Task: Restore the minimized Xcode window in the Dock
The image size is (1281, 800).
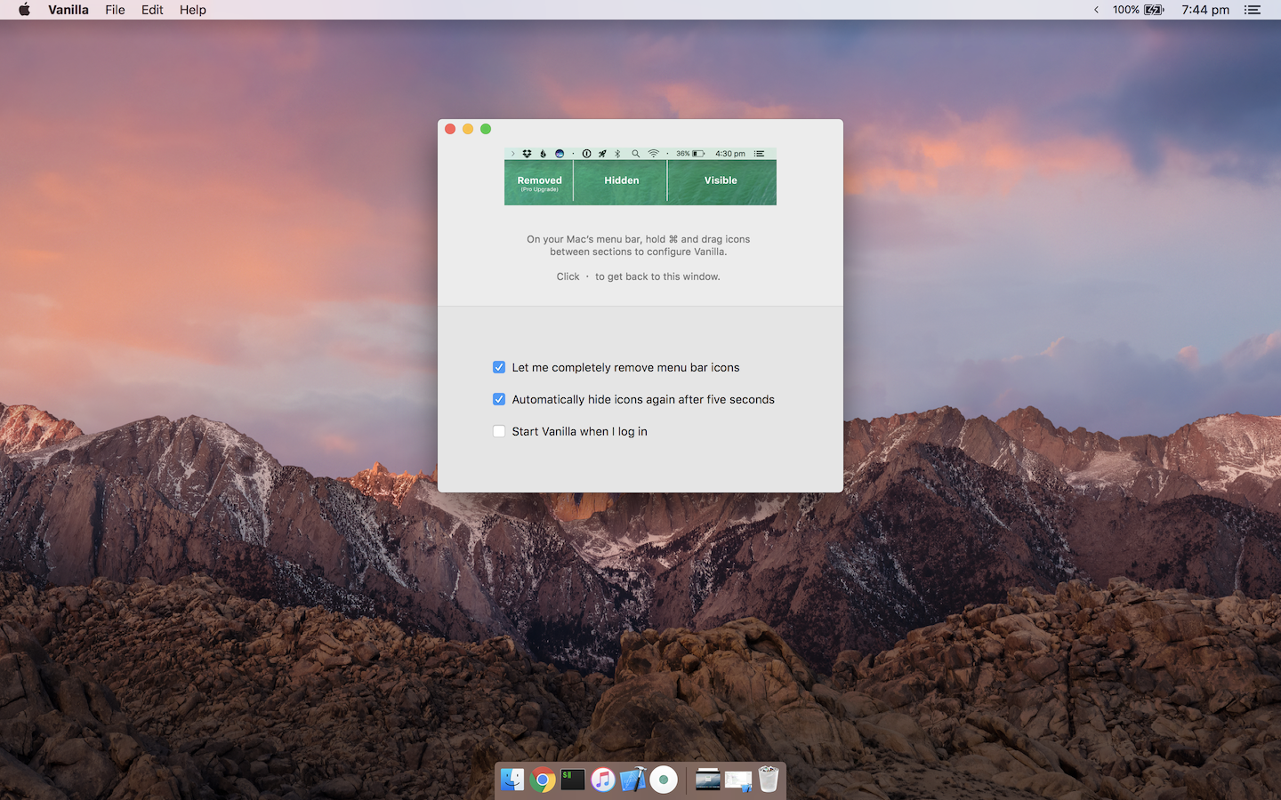Action: tap(738, 780)
